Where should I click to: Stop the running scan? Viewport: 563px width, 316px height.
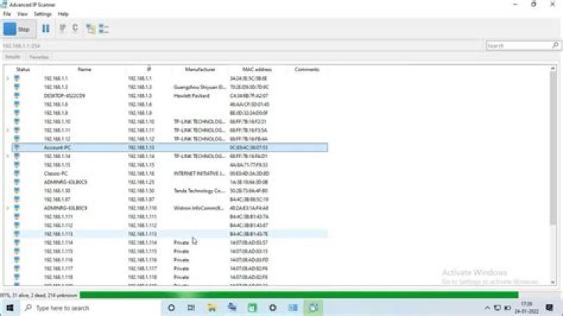(x=19, y=29)
